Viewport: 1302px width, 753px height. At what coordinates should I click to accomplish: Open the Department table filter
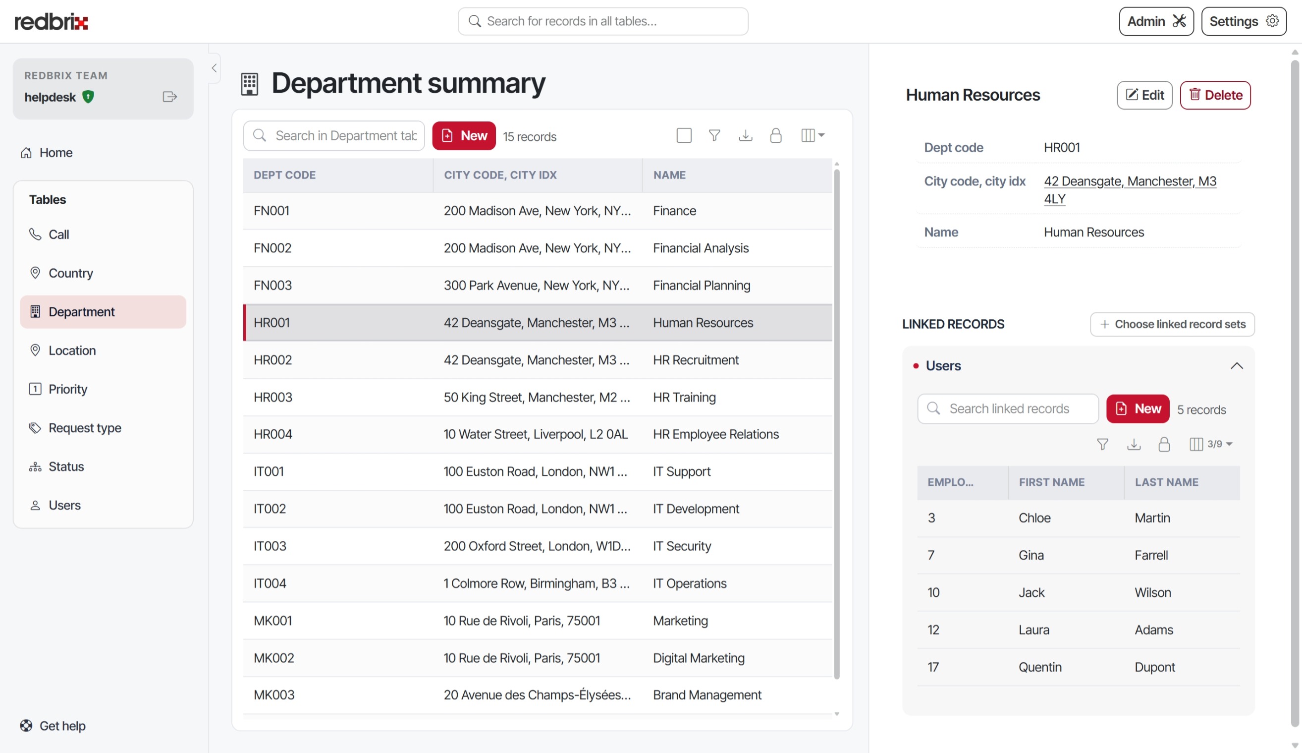tap(714, 135)
